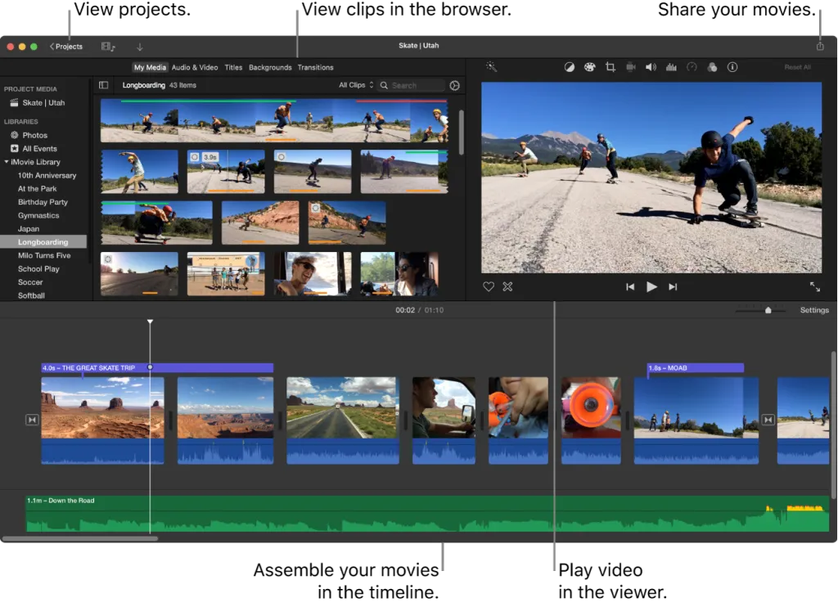This screenshot has width=838, height=607.
Task: Select Skate | Utah project media
Action: (43, 102)
